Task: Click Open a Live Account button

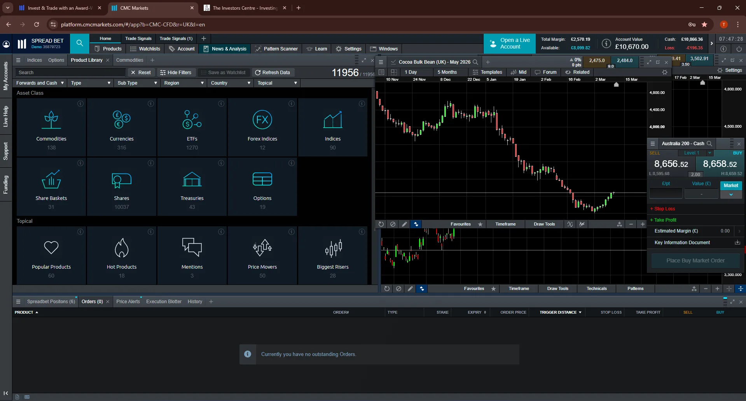Action: [x=510, y=43]
